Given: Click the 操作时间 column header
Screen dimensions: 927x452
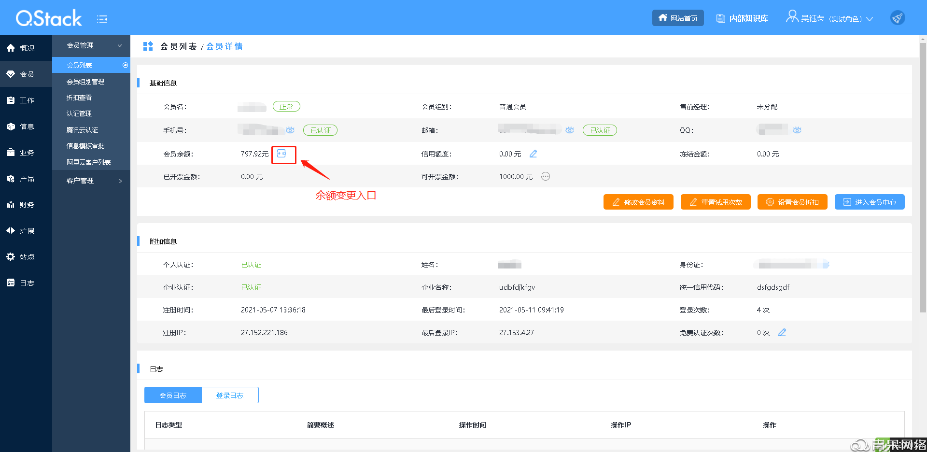Looking at the screenshot, I should (x=472, y=425).
